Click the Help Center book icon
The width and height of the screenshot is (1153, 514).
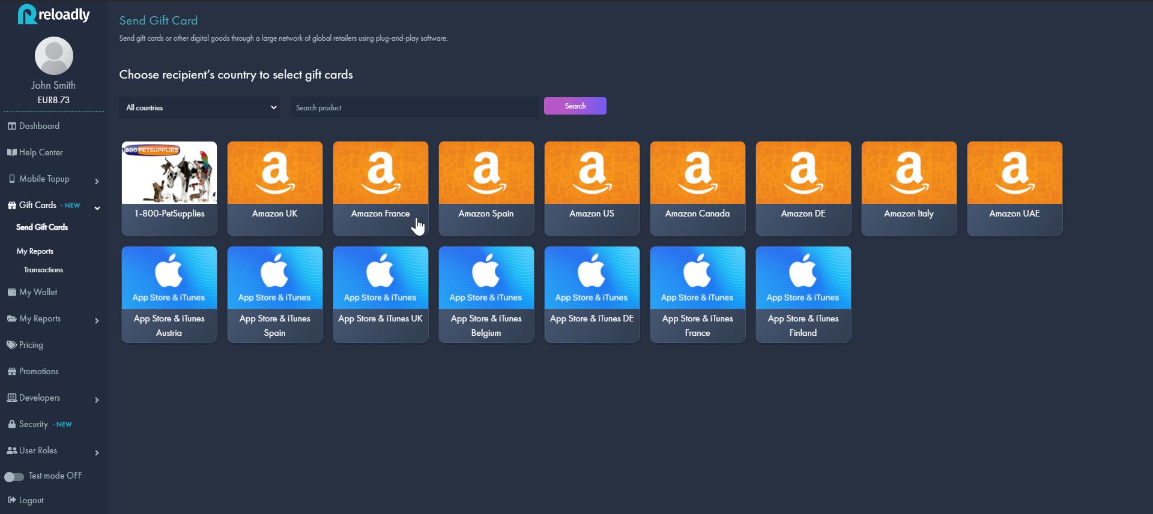coord(11,152)
